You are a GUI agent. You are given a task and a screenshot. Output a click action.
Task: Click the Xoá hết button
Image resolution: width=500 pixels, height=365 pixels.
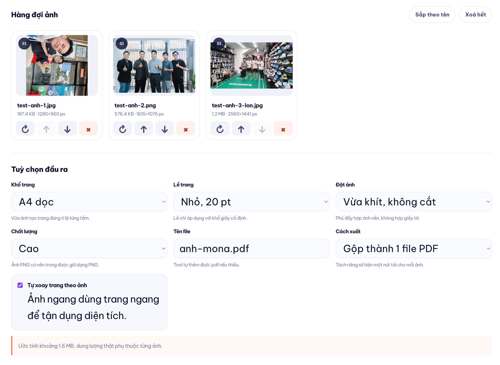pos(475,14)
